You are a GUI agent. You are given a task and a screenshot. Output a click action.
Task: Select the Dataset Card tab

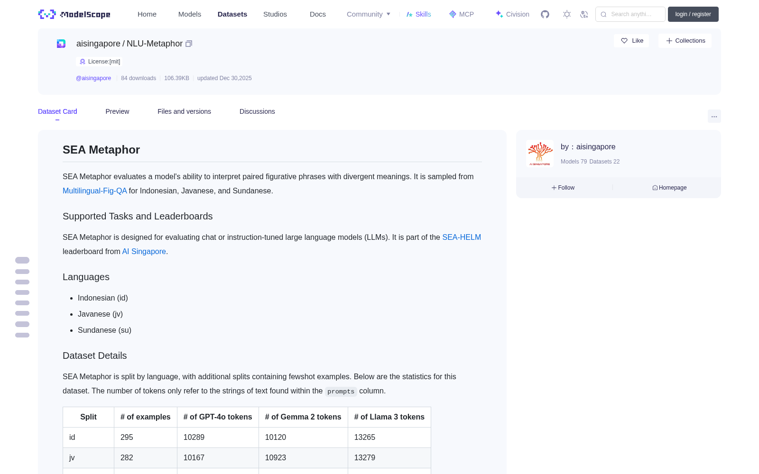(x=57, y=111)
